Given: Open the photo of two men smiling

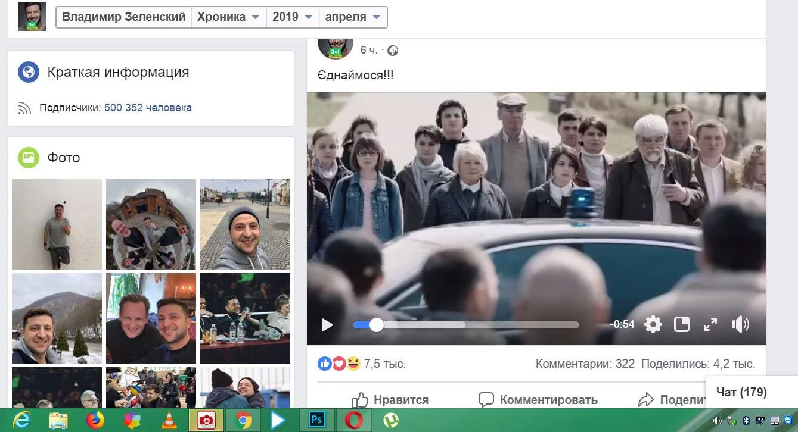Looking at the screenshot, I should point(151,318).
